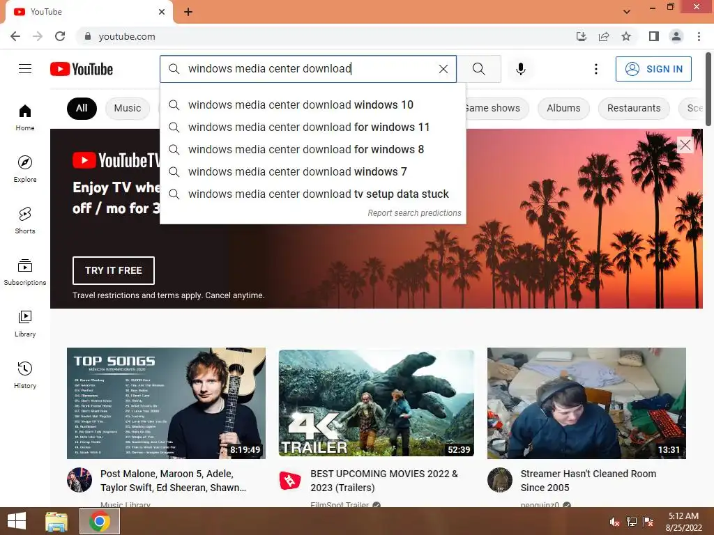The image size is (714, 535).
Task: Open Shorts in the sidebar
Action: (x=25, y=220)
